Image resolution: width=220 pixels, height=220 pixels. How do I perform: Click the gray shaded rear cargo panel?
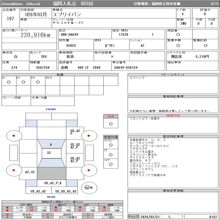[51, 174]
